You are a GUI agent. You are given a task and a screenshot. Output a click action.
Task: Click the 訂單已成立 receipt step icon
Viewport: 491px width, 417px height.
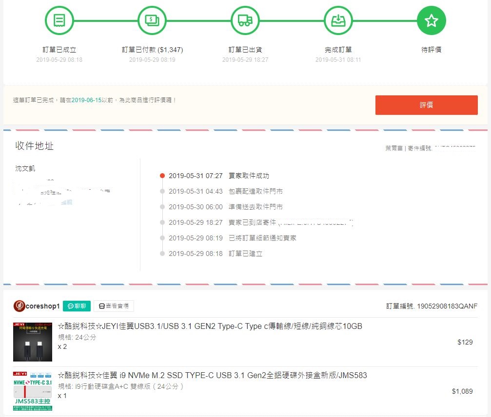point(59,20)
